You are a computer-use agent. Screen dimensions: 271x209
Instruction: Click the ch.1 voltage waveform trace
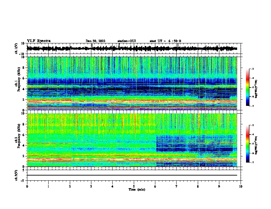pyautogui.click(x=132, y=48)
